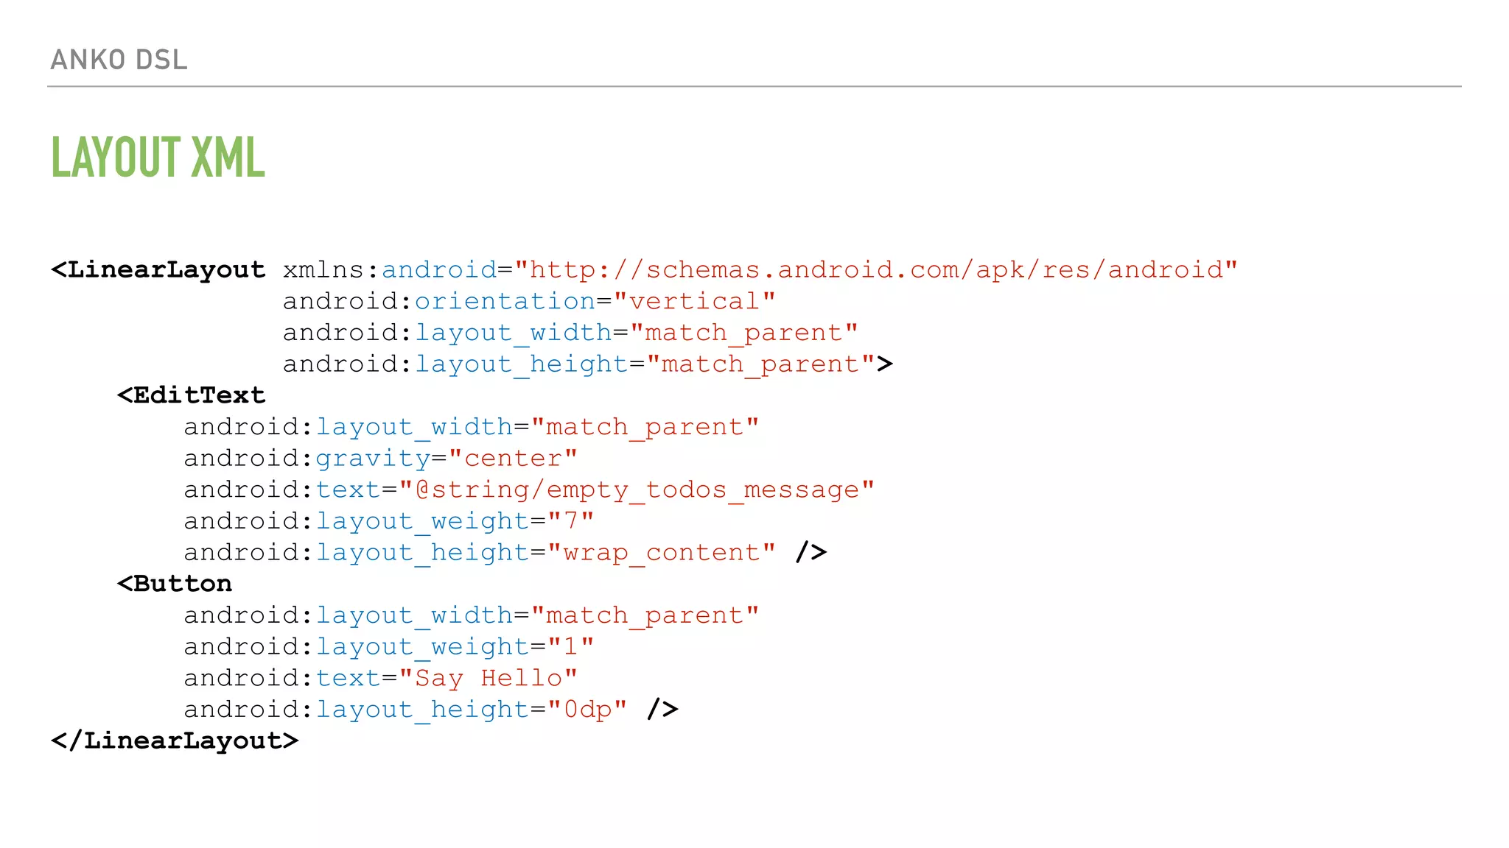Click the opening LinearLayout tag
This screenshot has width=1509, height=848.
pos(158,270)
